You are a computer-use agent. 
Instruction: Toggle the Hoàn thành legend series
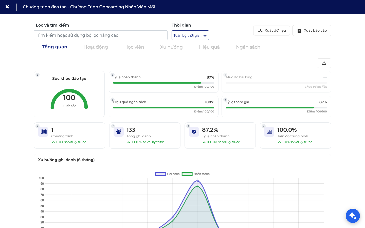click(196, 174)
